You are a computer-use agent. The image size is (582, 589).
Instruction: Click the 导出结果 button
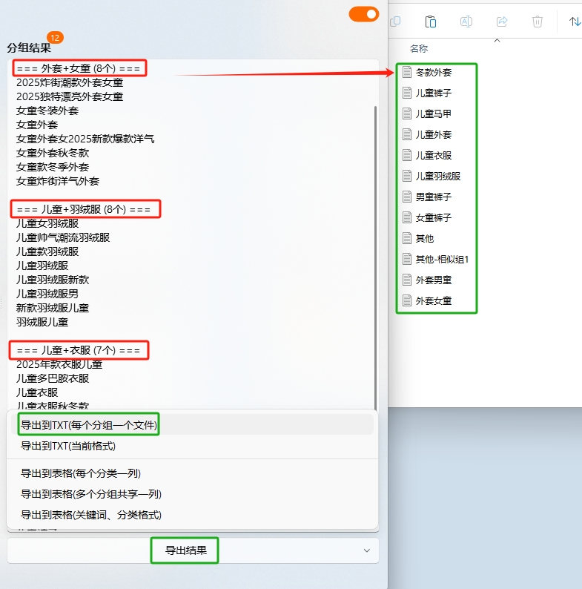(186, 550)
